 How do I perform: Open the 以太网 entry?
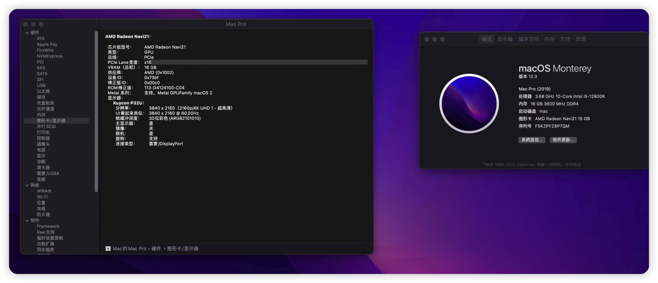point(43,92)
